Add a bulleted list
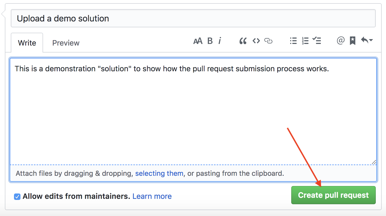 coord(293,41)
